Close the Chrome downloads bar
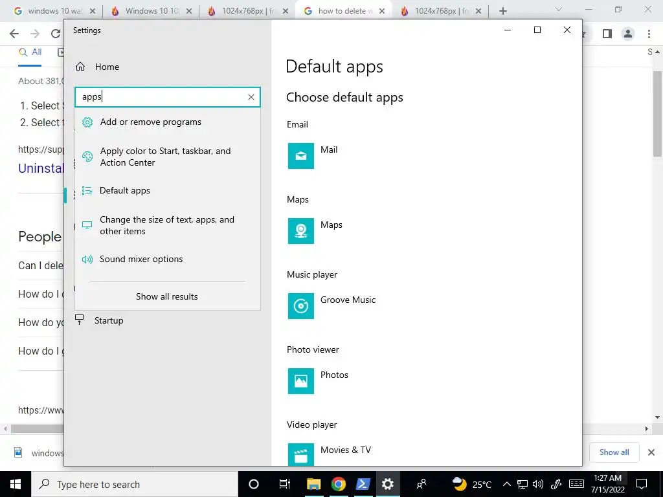Image resolution: width=663 pixels, height=497 pixels. [651, 452]
